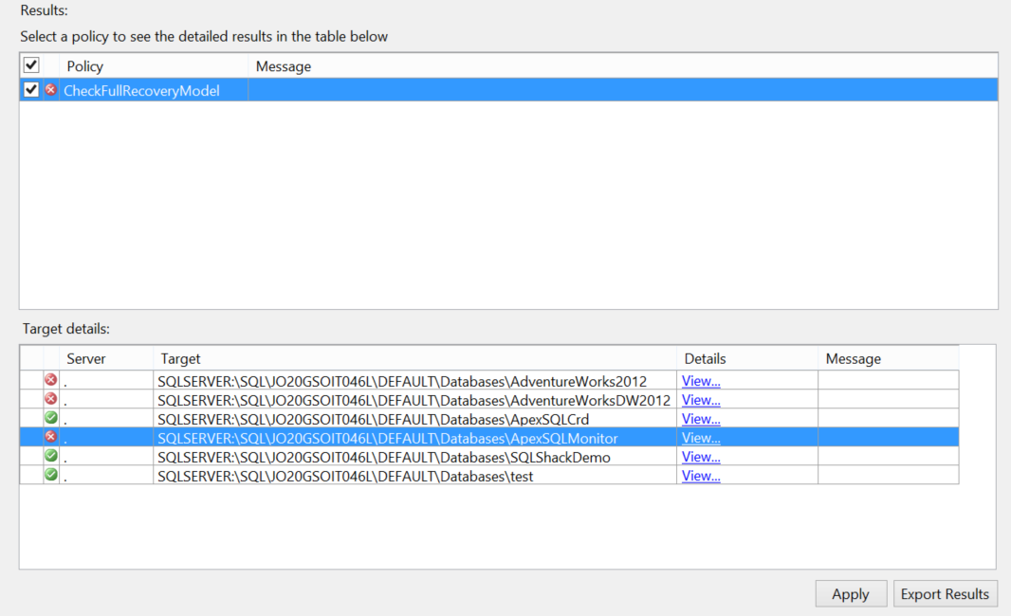1011x616 pixels.
Task: Select the SQLShackDemo target path
Action: pyautogui.click(x=384, y=458)
